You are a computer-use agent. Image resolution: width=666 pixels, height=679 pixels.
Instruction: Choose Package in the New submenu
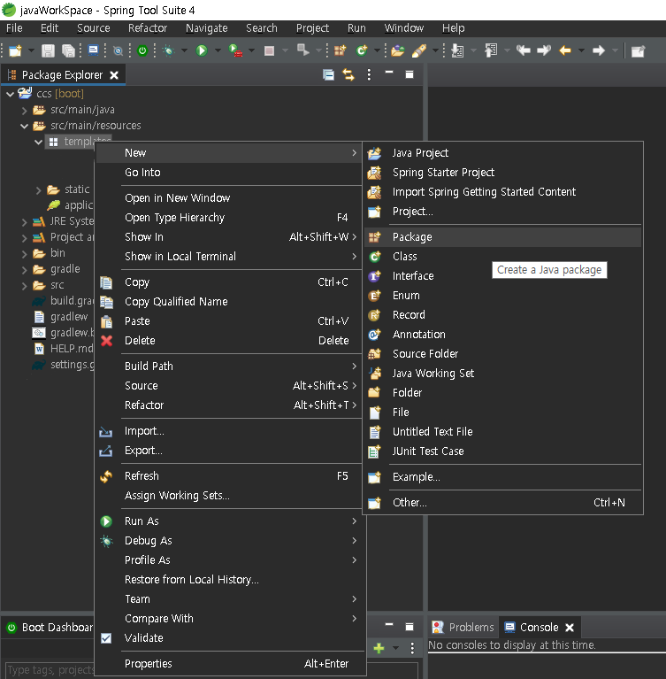[x=503, y=237]
